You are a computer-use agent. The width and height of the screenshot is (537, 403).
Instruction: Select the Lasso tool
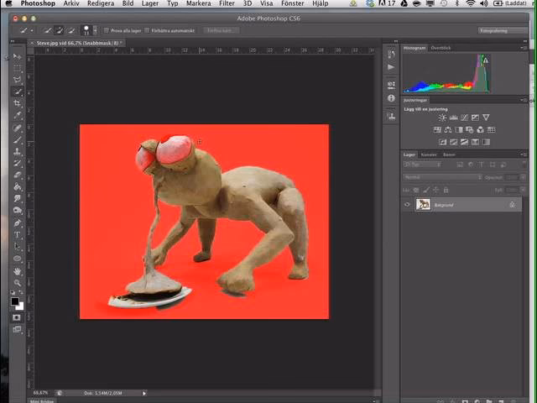[x=17, y=81]
